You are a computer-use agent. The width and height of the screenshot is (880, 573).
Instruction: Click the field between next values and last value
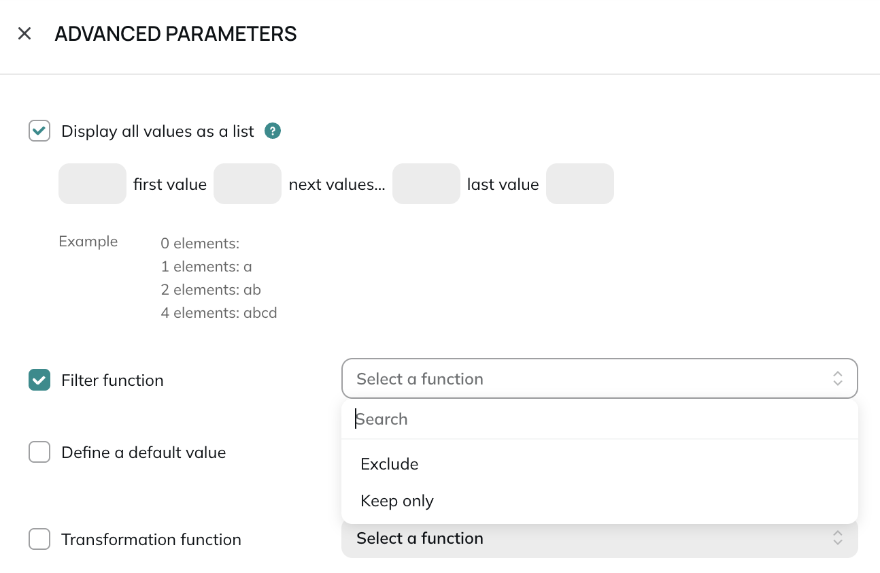(x=426, y=184)
